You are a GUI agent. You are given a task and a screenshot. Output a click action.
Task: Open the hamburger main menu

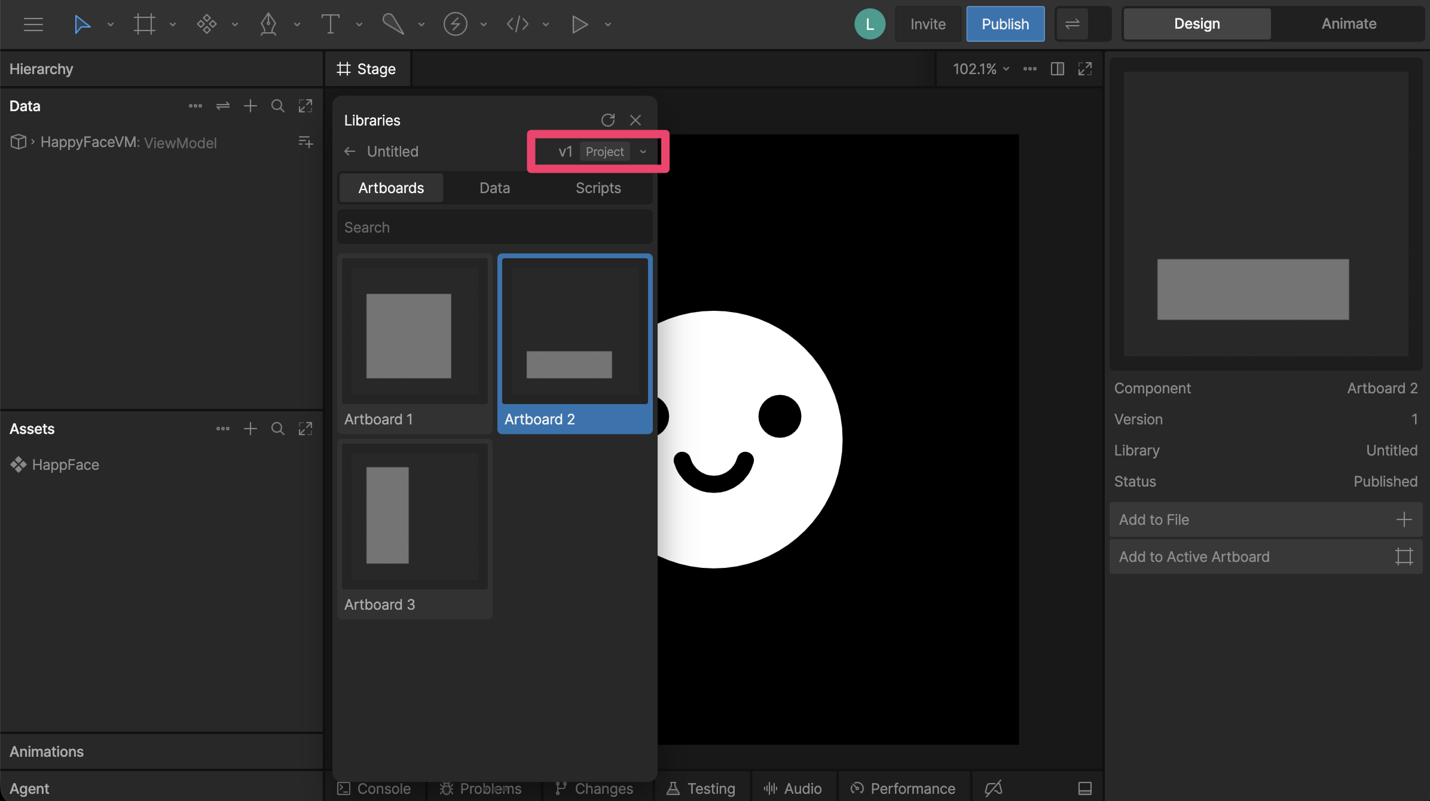tap(33, 25)
